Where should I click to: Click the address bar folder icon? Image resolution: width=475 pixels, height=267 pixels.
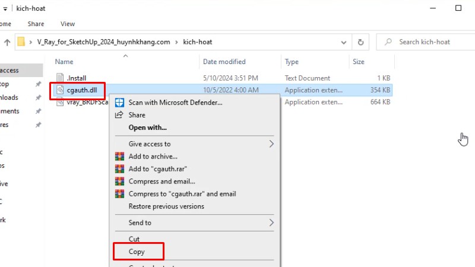coord(21,42)
